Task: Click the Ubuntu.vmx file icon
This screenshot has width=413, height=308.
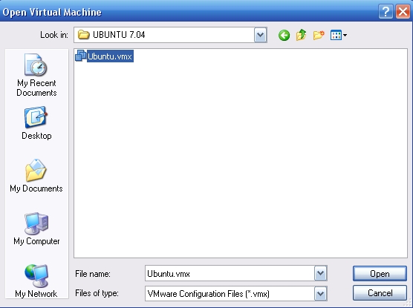Action: [x=81, y=56]
